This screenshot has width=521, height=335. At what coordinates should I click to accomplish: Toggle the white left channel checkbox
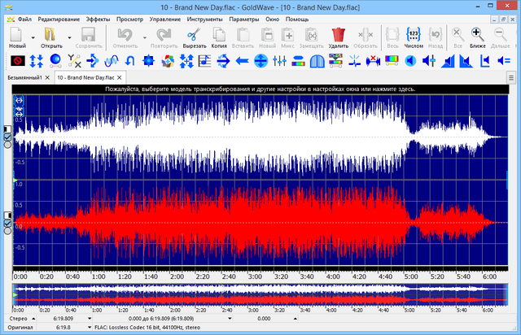7,138
